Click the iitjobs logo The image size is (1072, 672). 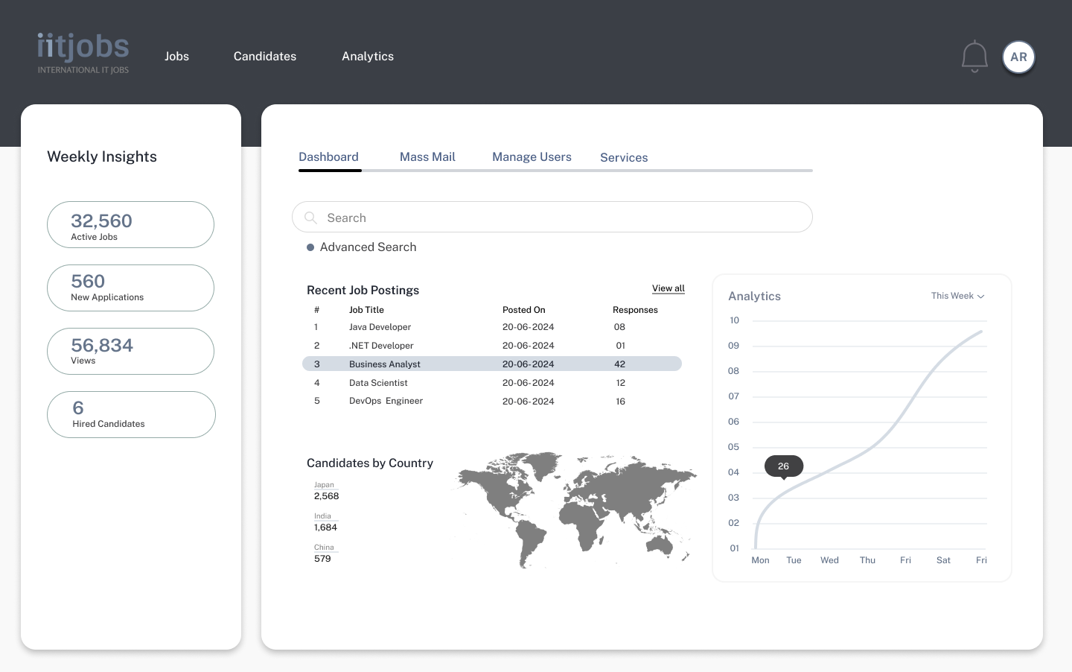coord(83,53)
